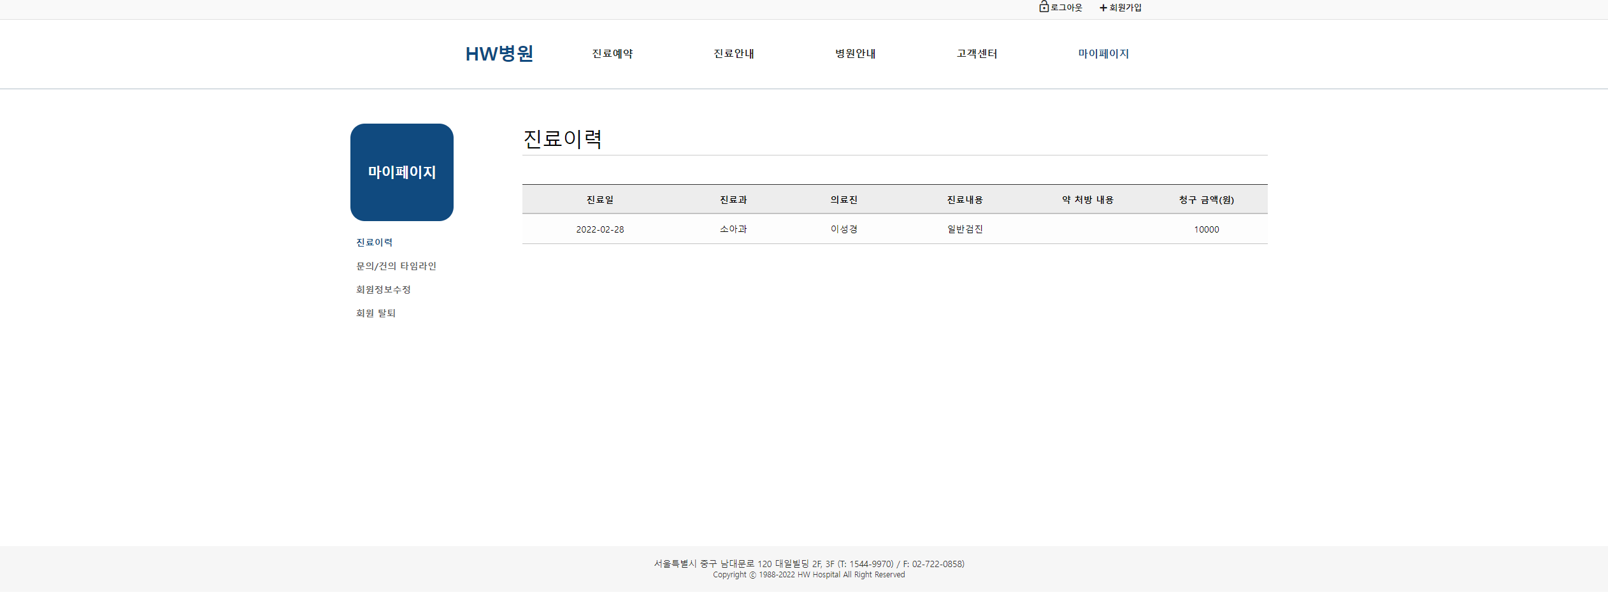Click the plus icon beside 회원가입
1608x606 pixels.
pos(1103,7)
